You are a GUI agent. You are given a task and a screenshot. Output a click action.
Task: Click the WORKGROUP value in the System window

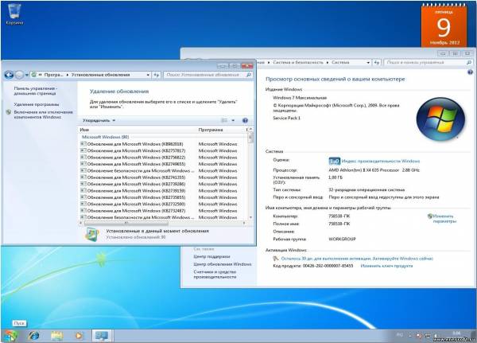342,239
